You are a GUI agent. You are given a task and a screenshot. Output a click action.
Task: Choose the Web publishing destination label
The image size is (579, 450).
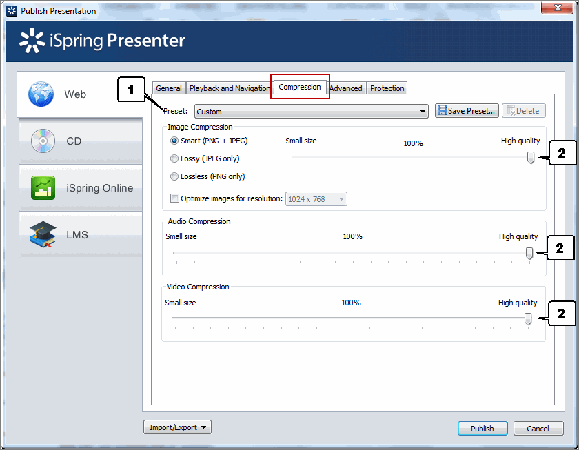[75, 94]
